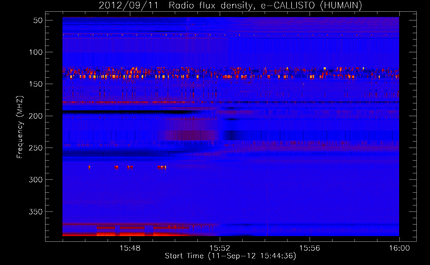Click the 300 frequency tick label

(36, 180)
